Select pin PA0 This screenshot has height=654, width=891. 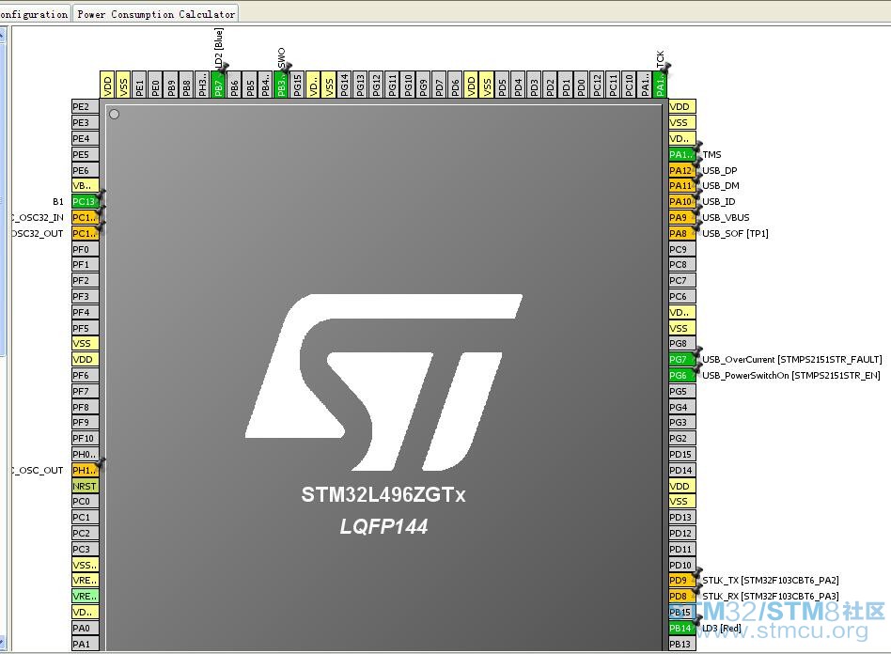[x=85, y=628]
